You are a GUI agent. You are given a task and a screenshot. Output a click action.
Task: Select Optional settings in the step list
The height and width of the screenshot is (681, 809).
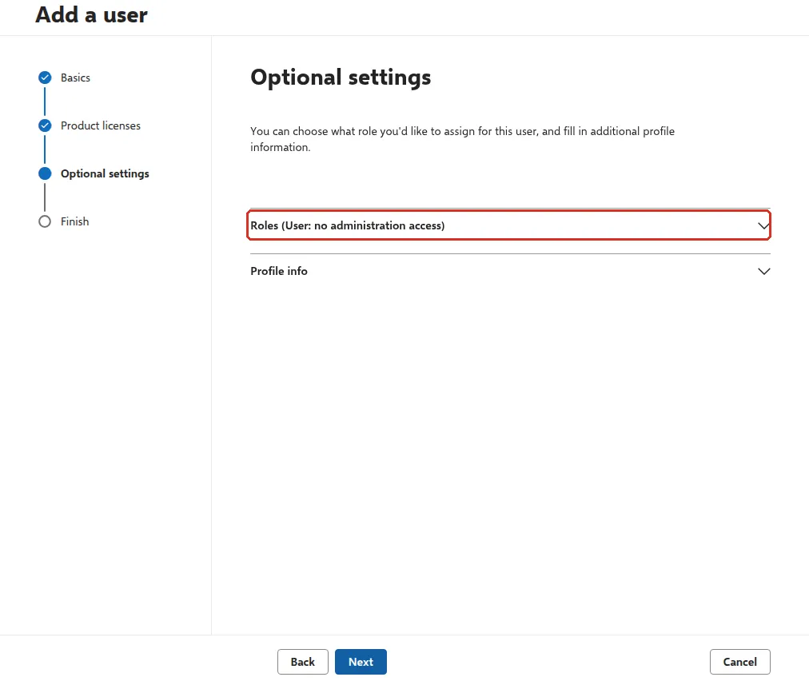105,173
